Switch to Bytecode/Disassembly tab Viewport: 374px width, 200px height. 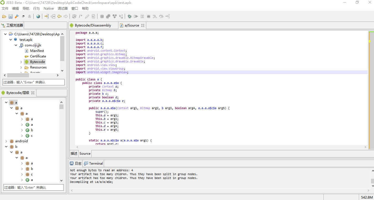(x=90, y=25)
